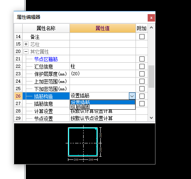191x179 pixels.
Task: Enable the 附加 checkbox for 汇总信息
Action: [142, 66]
